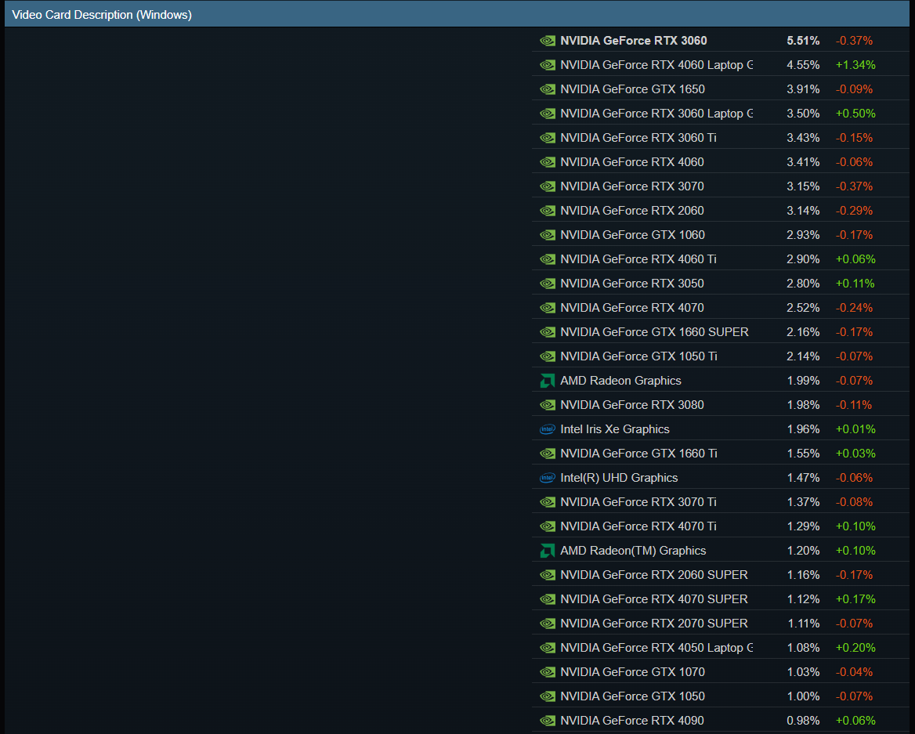Click the NVIDIA logo beside GTX 1070
The height and width of the screenshot is (734, 915).
click(x=548, y=672)
